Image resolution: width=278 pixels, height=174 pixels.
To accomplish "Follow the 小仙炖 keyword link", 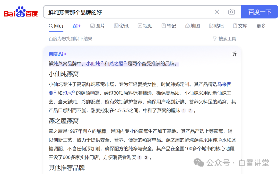I will click(95, 63).
